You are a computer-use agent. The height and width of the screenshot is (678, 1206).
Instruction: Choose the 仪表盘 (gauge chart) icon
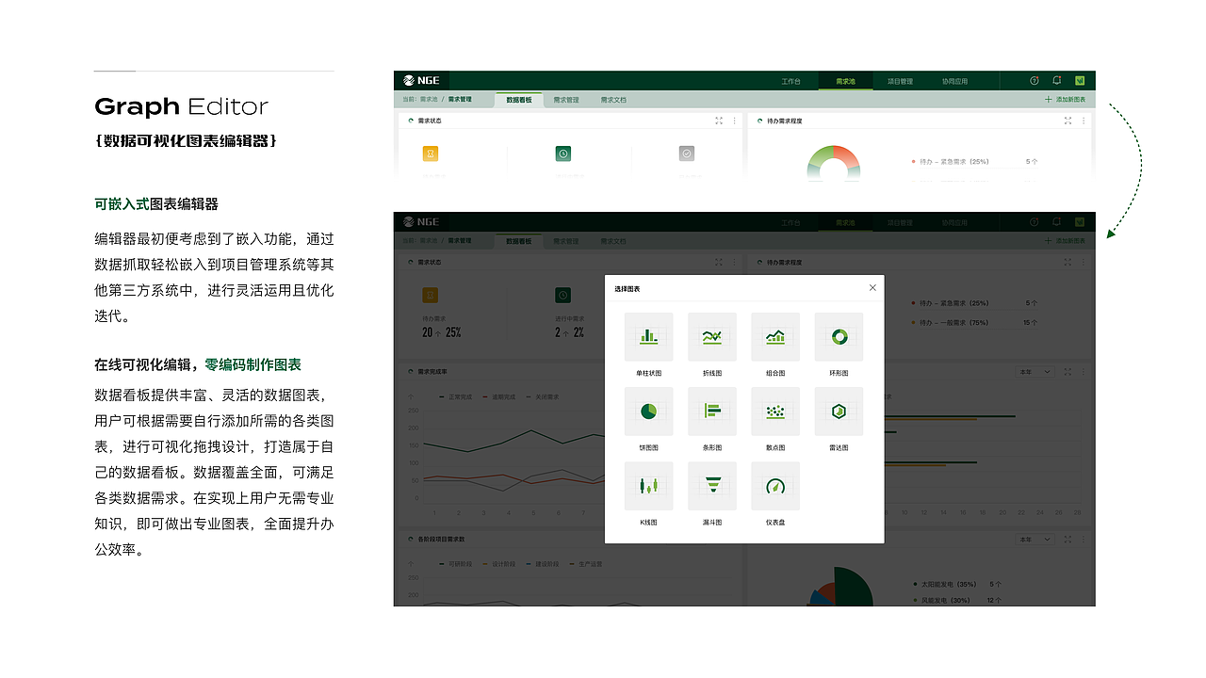coord(775,486)
